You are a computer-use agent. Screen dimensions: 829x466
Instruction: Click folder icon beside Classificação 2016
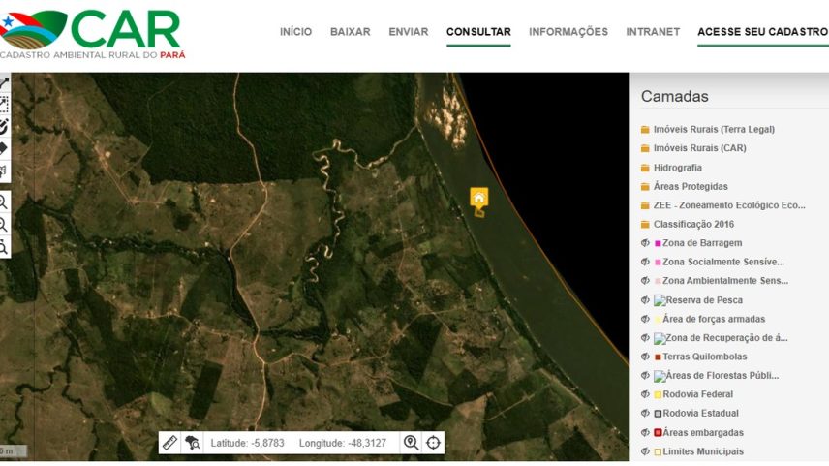pyautogui.click(x=645, y=224)
